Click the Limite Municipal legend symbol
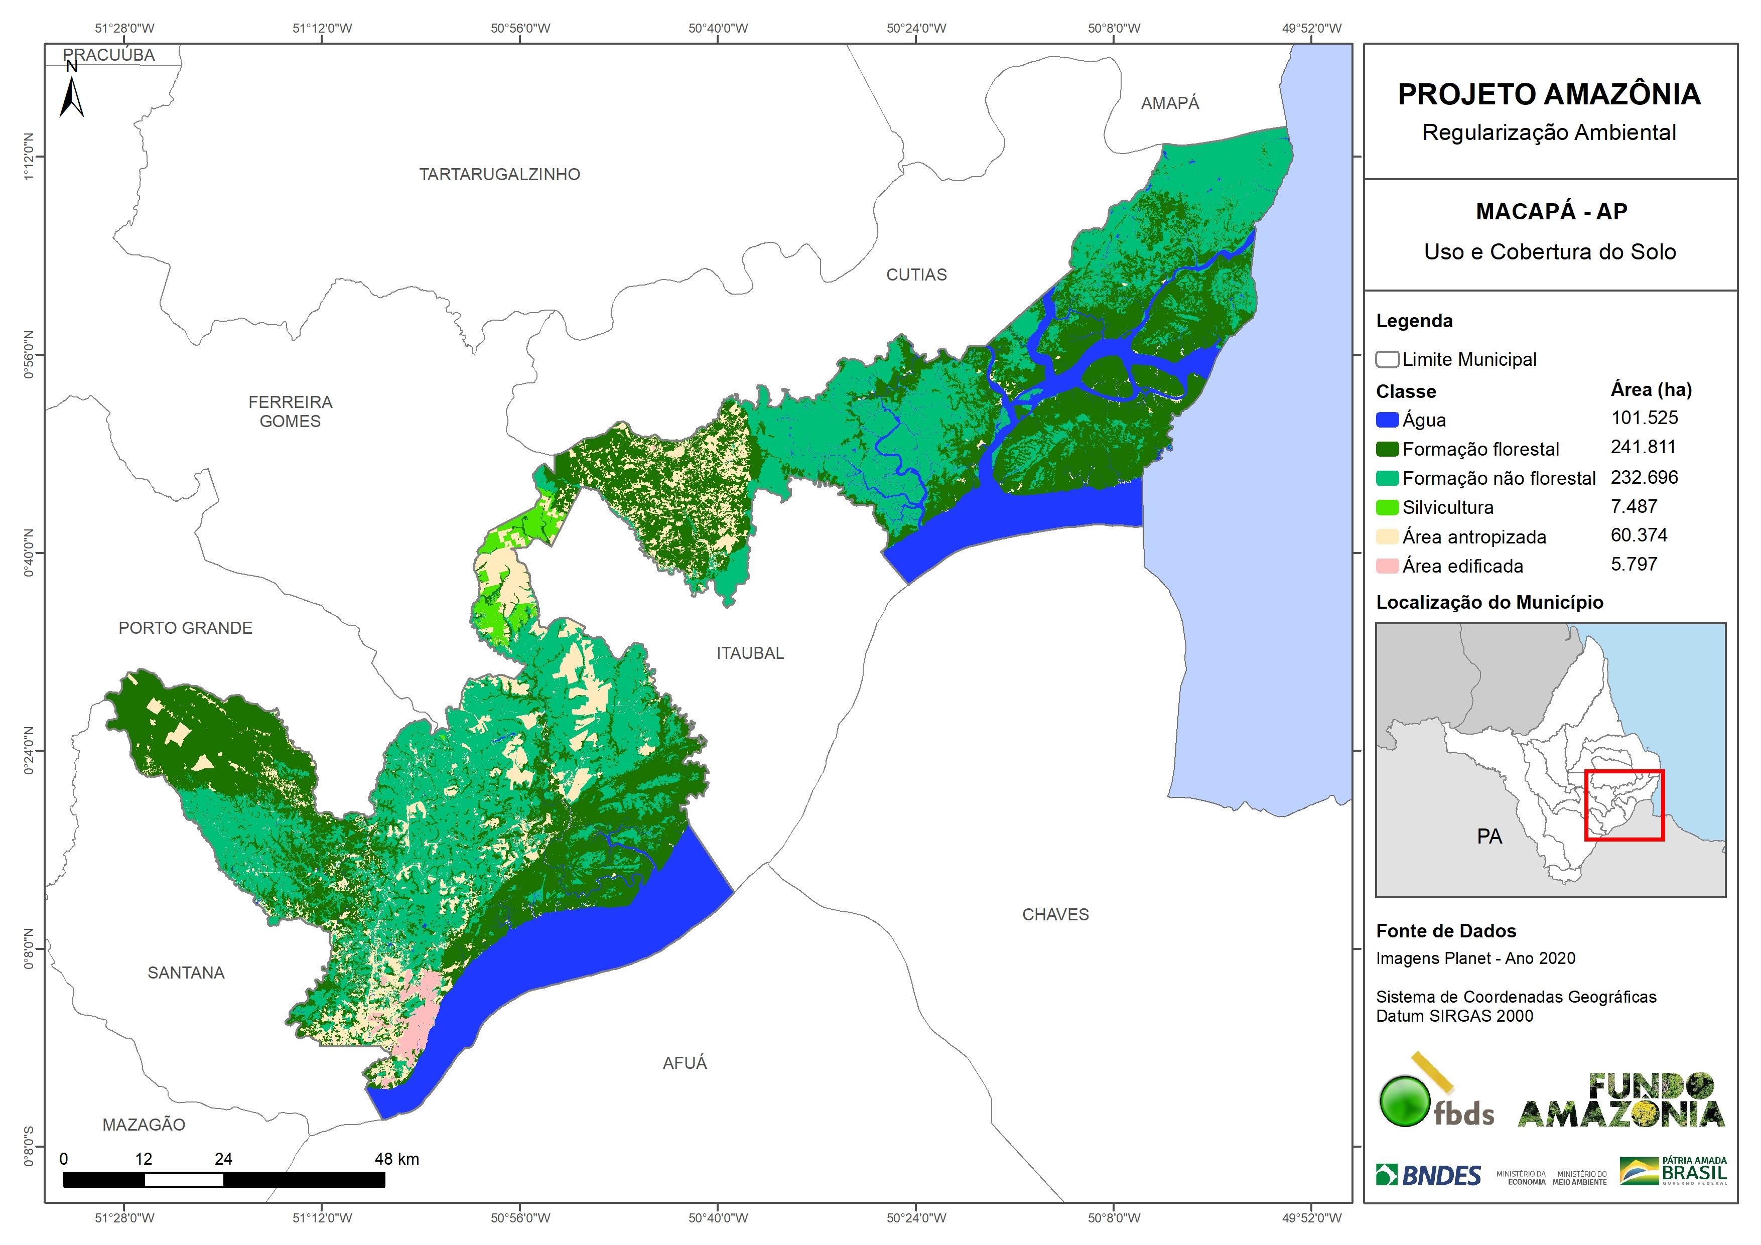 1387,360
